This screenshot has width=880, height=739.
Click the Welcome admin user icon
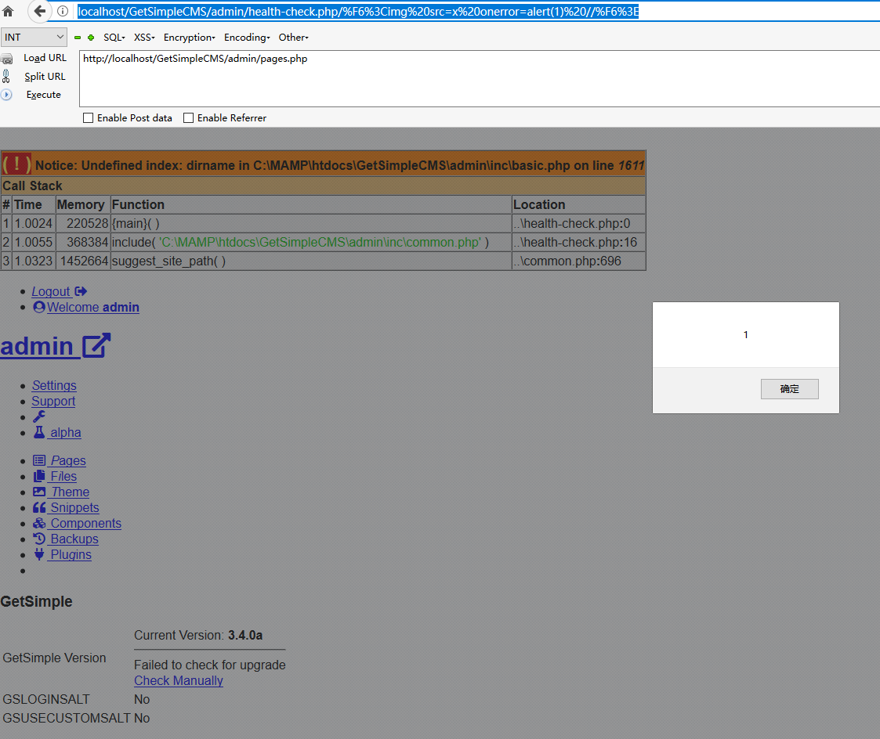click(38, 307)
